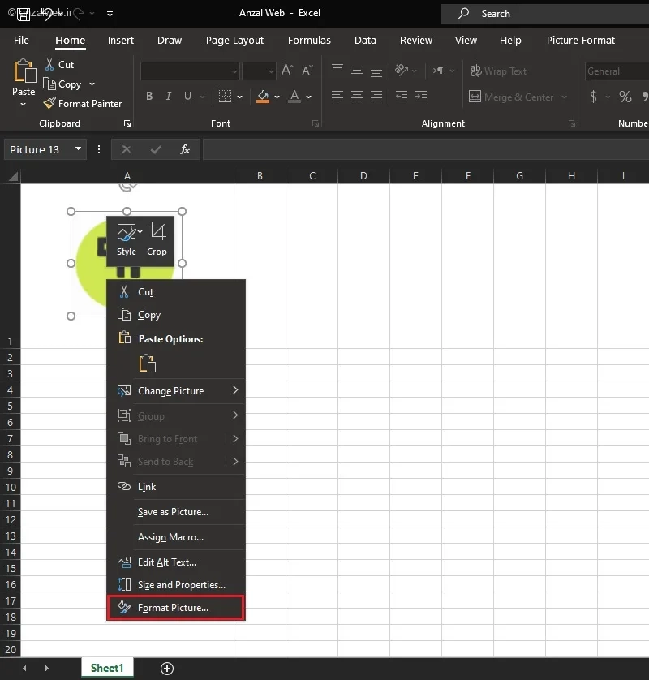The height and width of the screenshot is (680, 649).
Task: Click the Insert Function fx icon
Action: coord(185,149)
